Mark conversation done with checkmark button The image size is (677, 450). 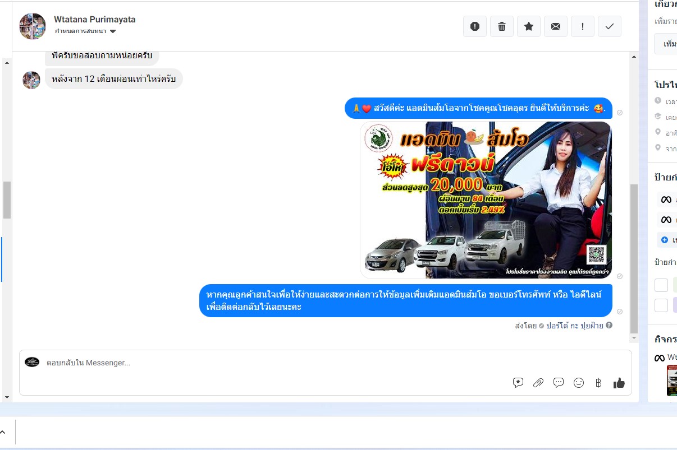pos(610,26)
